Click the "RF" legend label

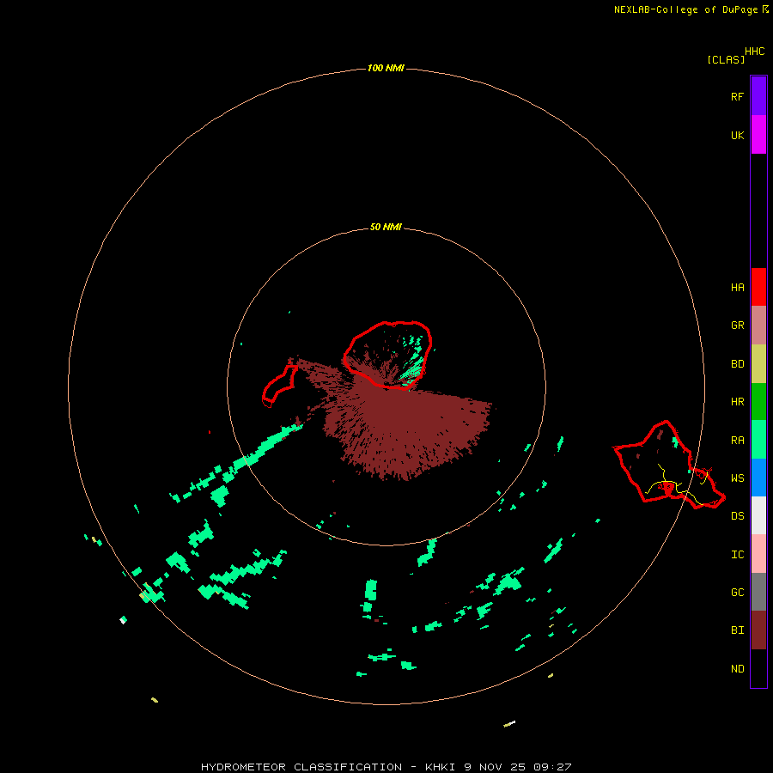737,96
